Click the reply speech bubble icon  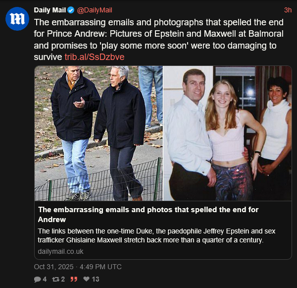click(x=37, y=279)
